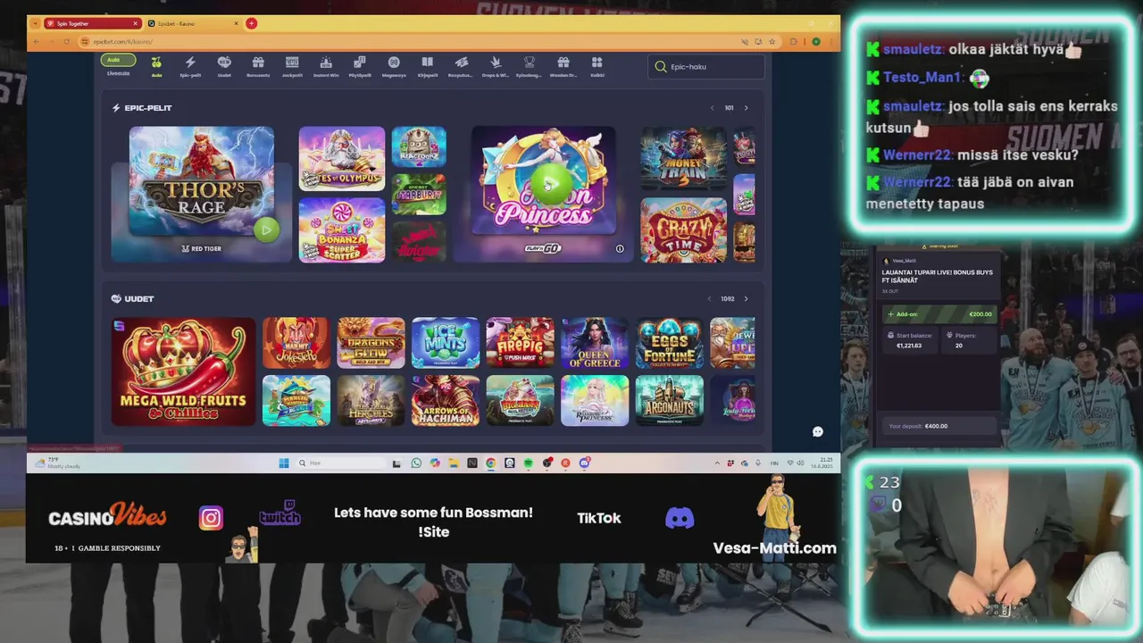This screenshot has width=1143, height=643.
Task: Open the Instagram icon in overlay
Action: coord(211,518)
